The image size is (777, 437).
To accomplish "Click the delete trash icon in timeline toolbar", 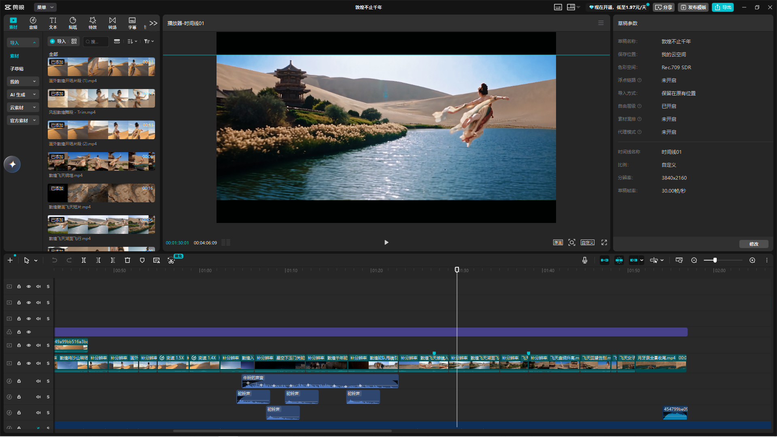I will 127,260.
